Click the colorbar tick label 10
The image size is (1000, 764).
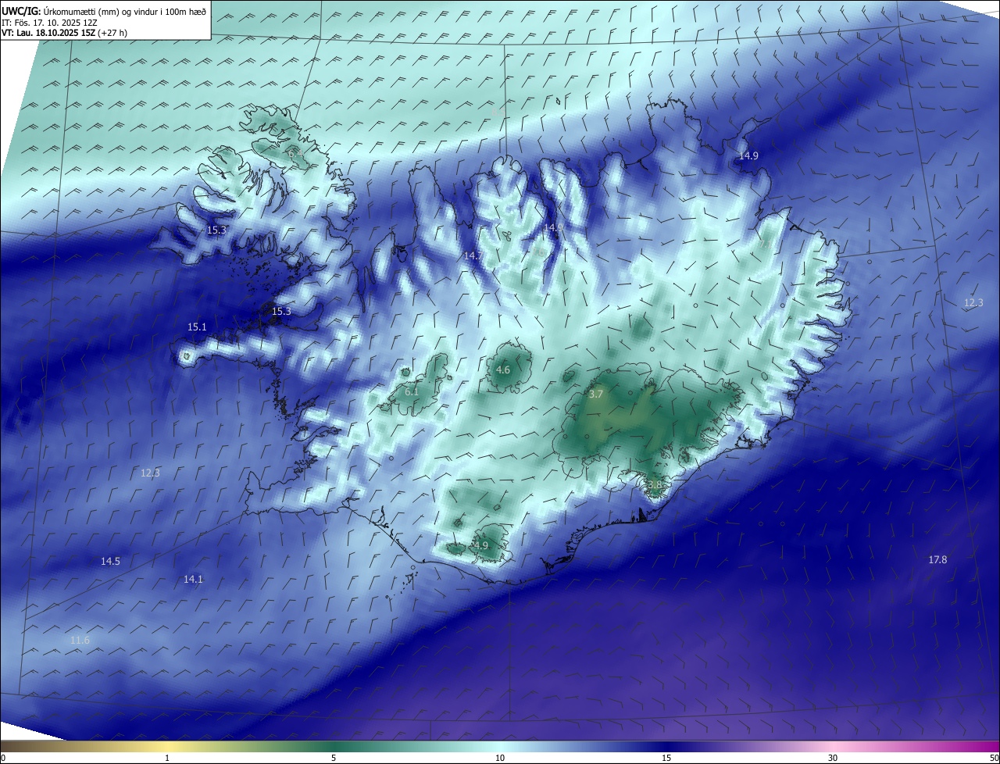(500, 758)
